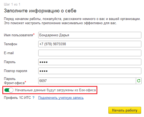This screenshot has width=144, height=117.
Task: Click the Телефон field label
Action: [11, 44]
